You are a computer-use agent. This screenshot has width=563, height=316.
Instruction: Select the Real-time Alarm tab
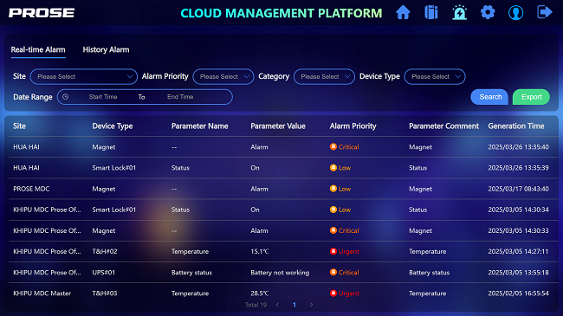38,49
